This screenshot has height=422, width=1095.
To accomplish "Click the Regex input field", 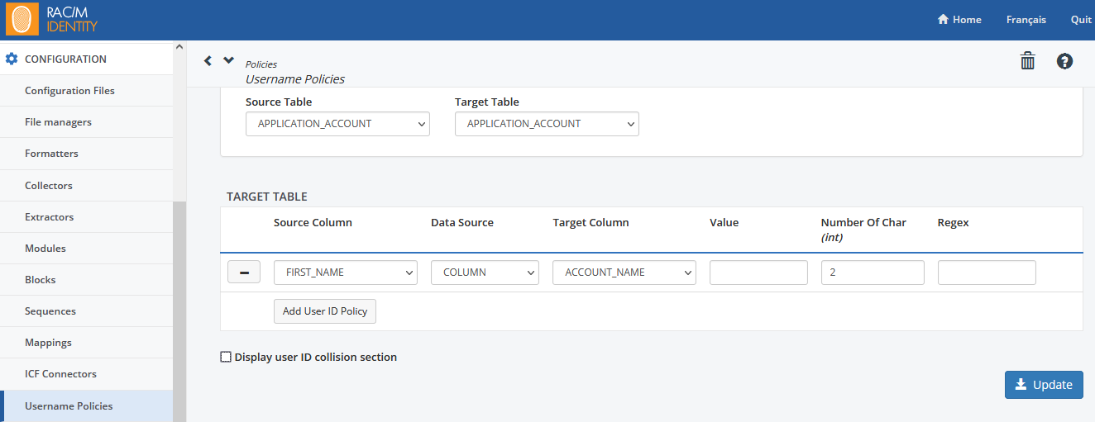I will (x=987, y=273).
